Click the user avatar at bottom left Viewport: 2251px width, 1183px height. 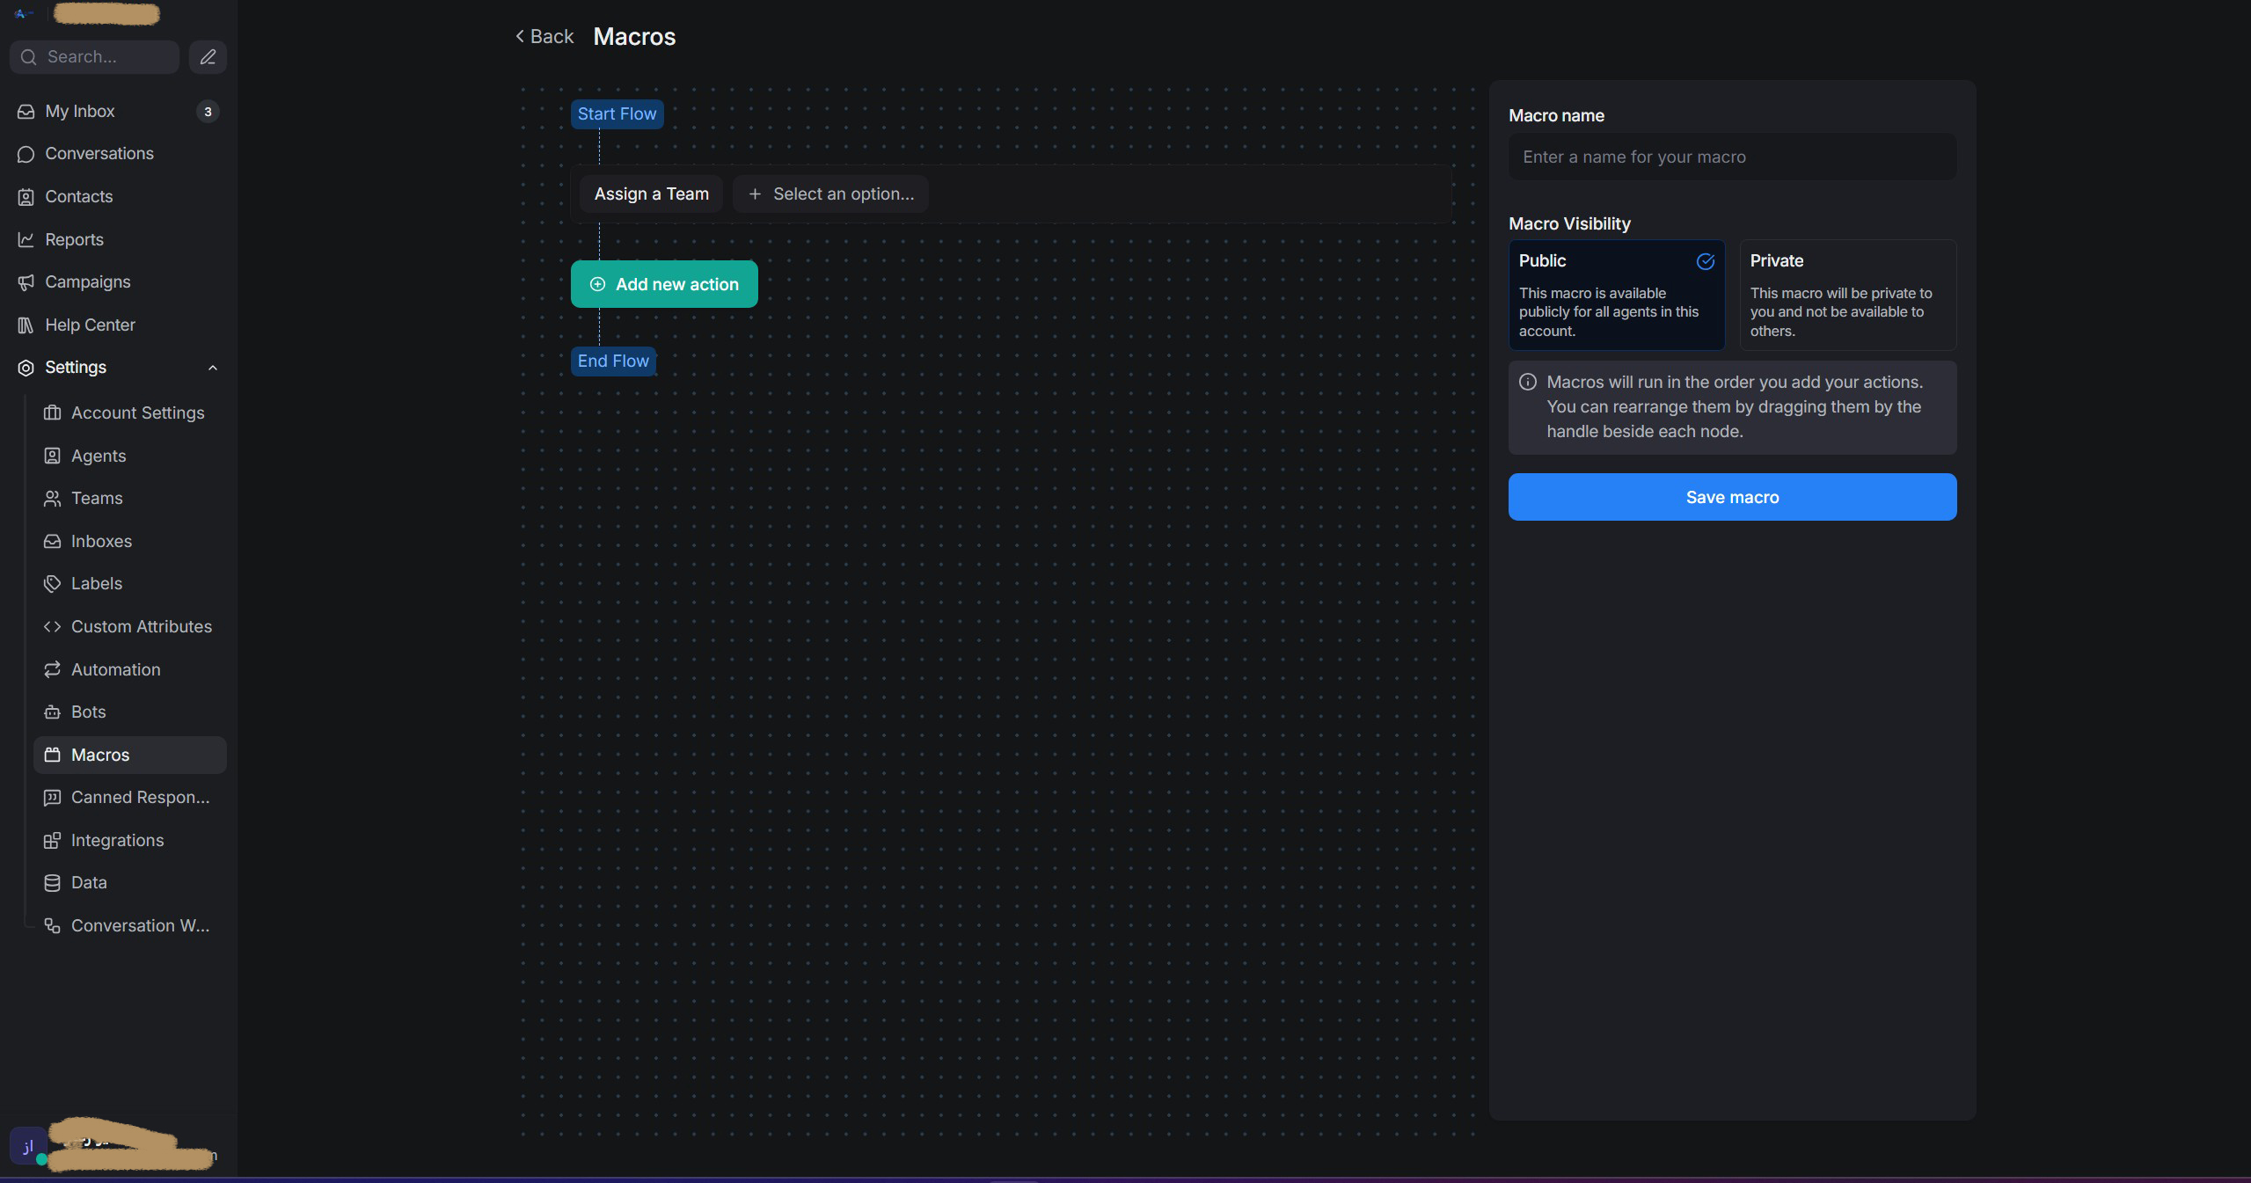click(x=28, y=1146)
